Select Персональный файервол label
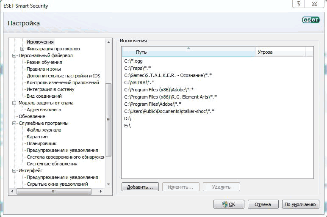This screenshot has height=217, width=327. pos(46,55)
